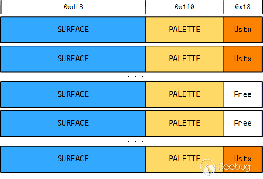Image resolution: width=263 pixels, height=179 pixels.
Task: Click the second row's Ustx block
Action: (242, 59)
